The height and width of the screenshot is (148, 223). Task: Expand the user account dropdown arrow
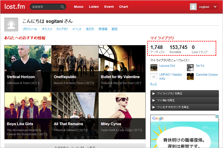(x=215, y=7)
